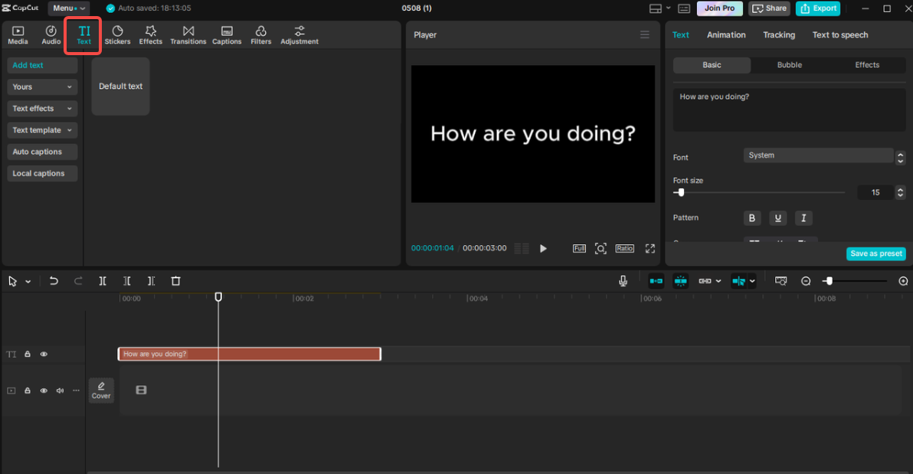Open the Font dropdown showing System
Image resolution: width=913 pixels, height=474 pixels.
coord(818,155)
